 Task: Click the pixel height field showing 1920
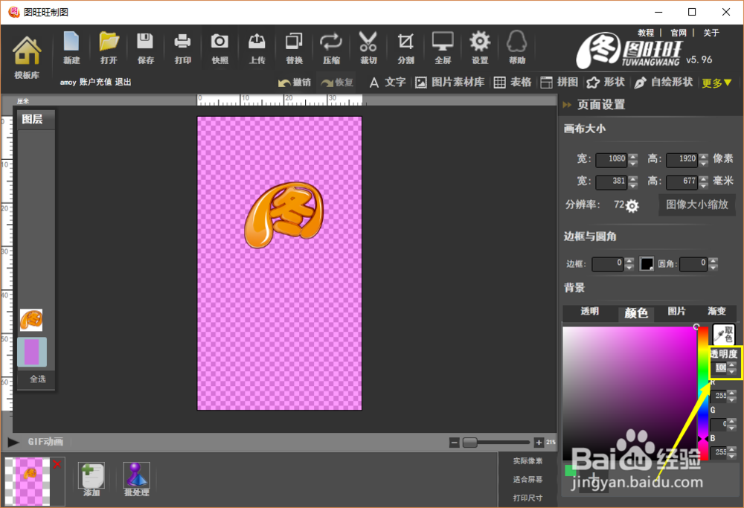coord(682,159)
